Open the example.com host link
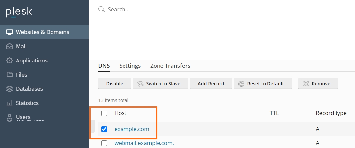 click(132, 129)
